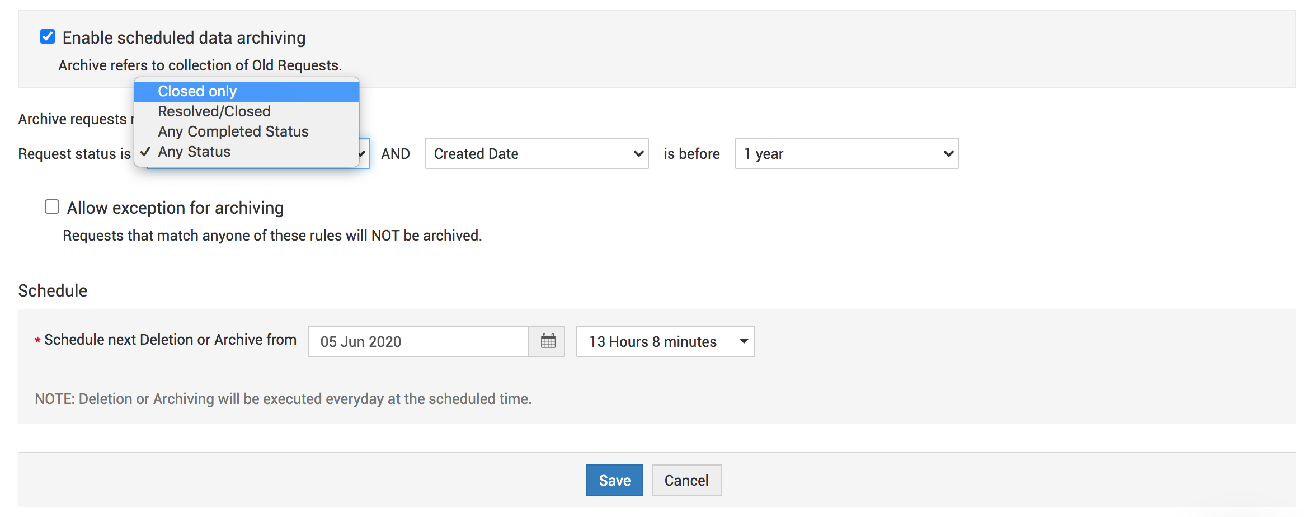Pick Any Completed Status option
This screenshot has width=1308, height=517.
[233, 131]
